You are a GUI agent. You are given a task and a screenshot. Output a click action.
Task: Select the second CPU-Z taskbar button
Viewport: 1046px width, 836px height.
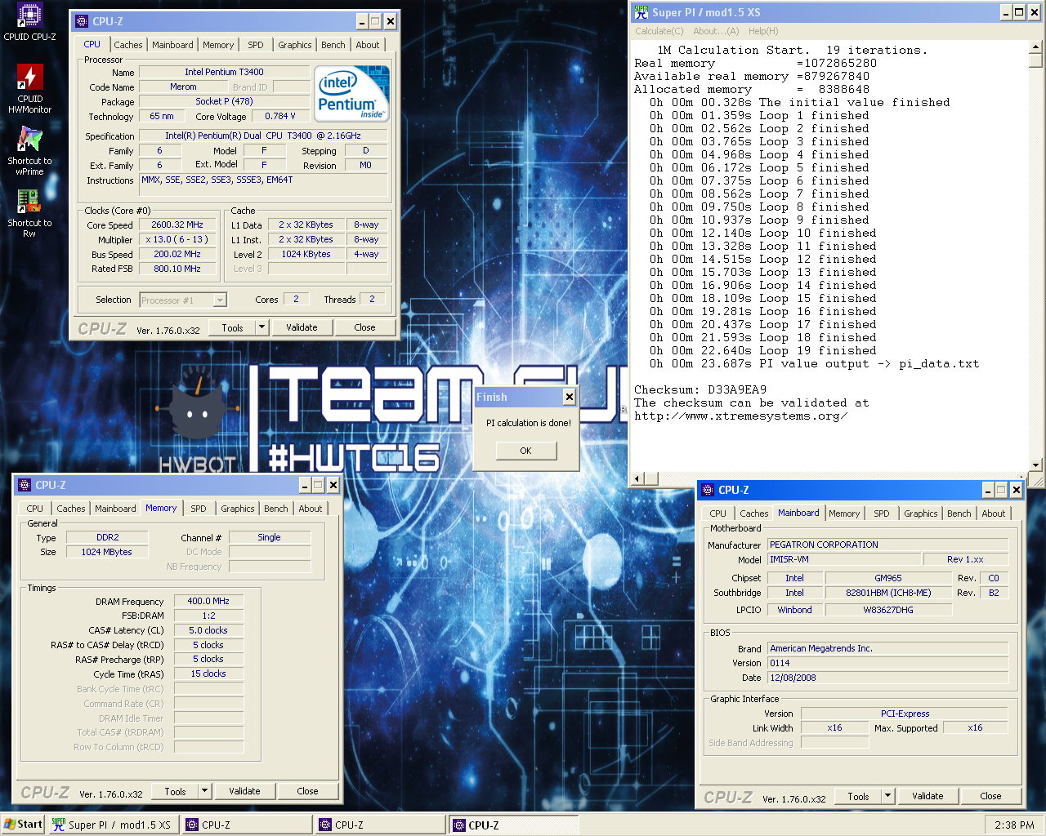point(381,825)
